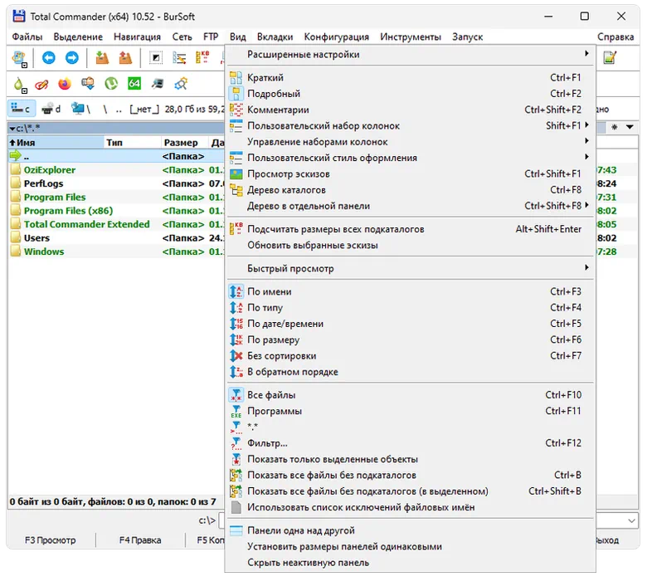Open the Инструменты menu
This screenshot has height=581, width=647.
(411, 37)
